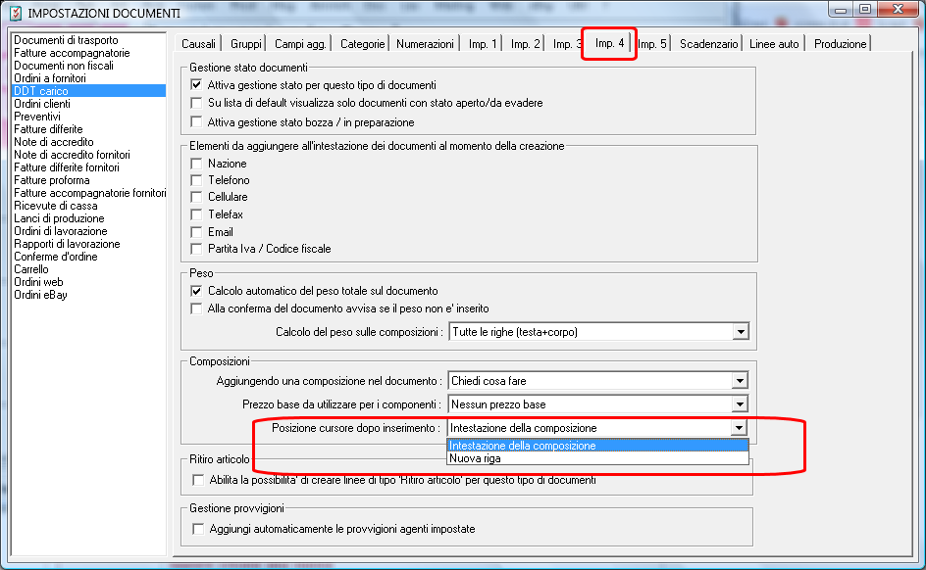Enable Aggiungi automaticamente le provvigioni agenti
This screenshot has height=570, width=926.
[198, 529]
